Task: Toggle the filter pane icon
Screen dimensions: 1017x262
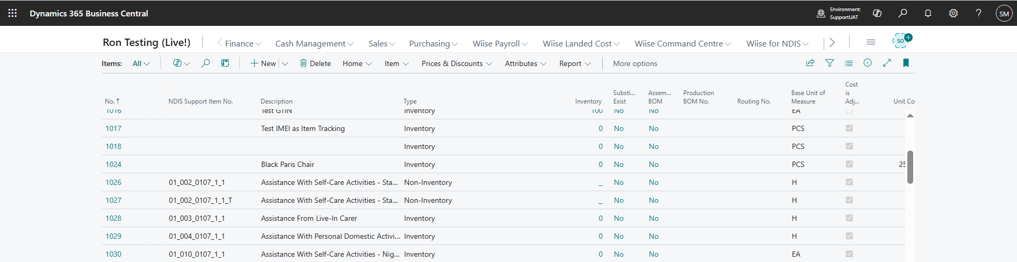Action: tap(829, 63)
